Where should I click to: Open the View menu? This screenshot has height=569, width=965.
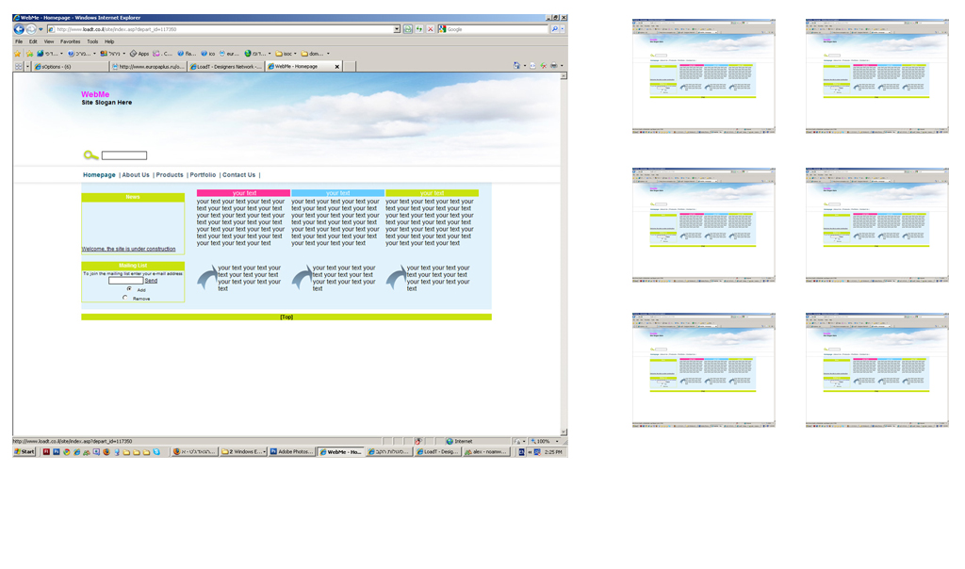pyautogui.click(x=49, y=41)
